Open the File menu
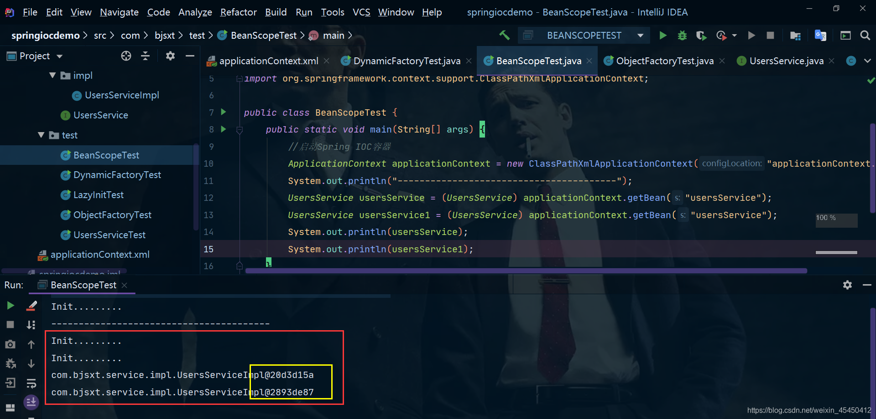Screen dimensions: 876x419 click(30, 12)
